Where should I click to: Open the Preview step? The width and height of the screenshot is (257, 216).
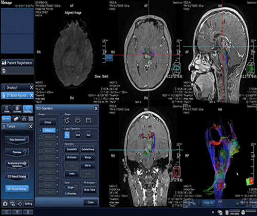(17, 152)
